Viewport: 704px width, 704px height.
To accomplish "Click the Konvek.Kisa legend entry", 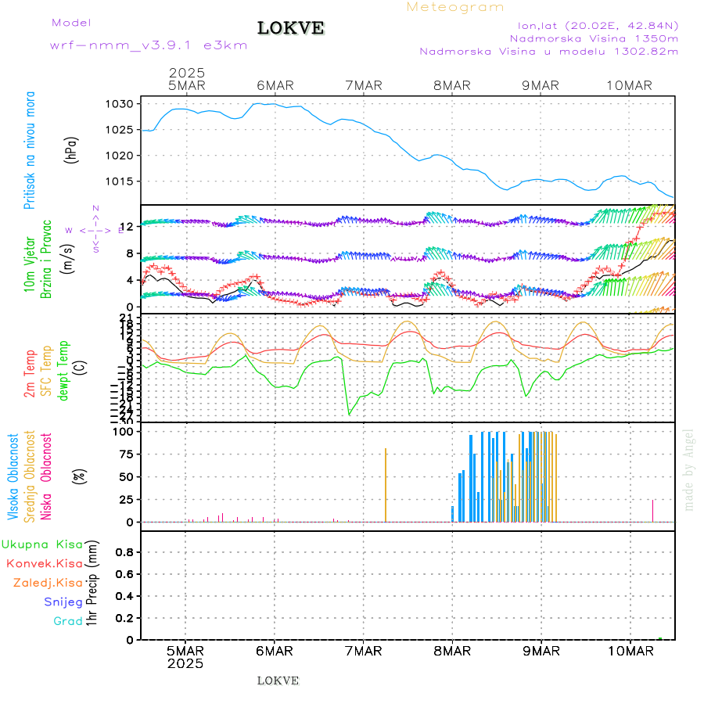I will pyautogui.click(x=45, y=563).
